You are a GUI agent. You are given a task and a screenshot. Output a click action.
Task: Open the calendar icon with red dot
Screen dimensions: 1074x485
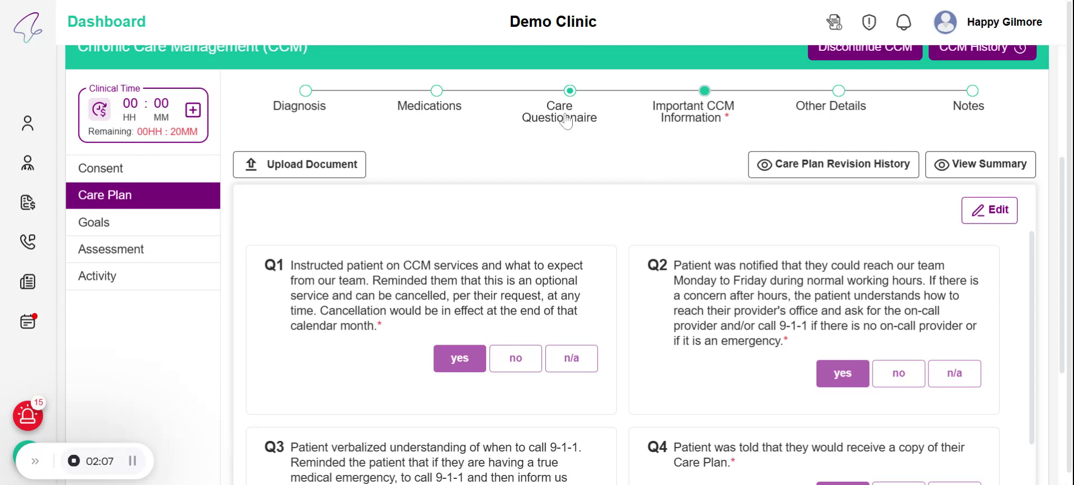pyautogui.click(x=27, y=322)
